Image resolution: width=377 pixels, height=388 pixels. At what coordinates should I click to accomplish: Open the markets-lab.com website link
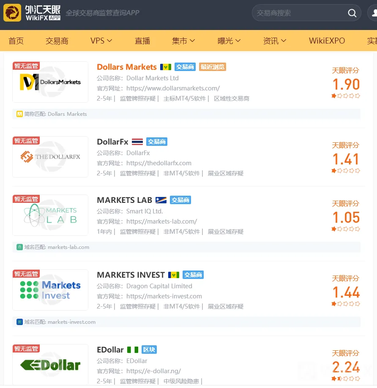click(x=161, y=221)
